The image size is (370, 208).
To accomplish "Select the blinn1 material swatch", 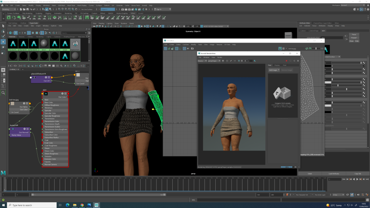I will pos(44,44).
